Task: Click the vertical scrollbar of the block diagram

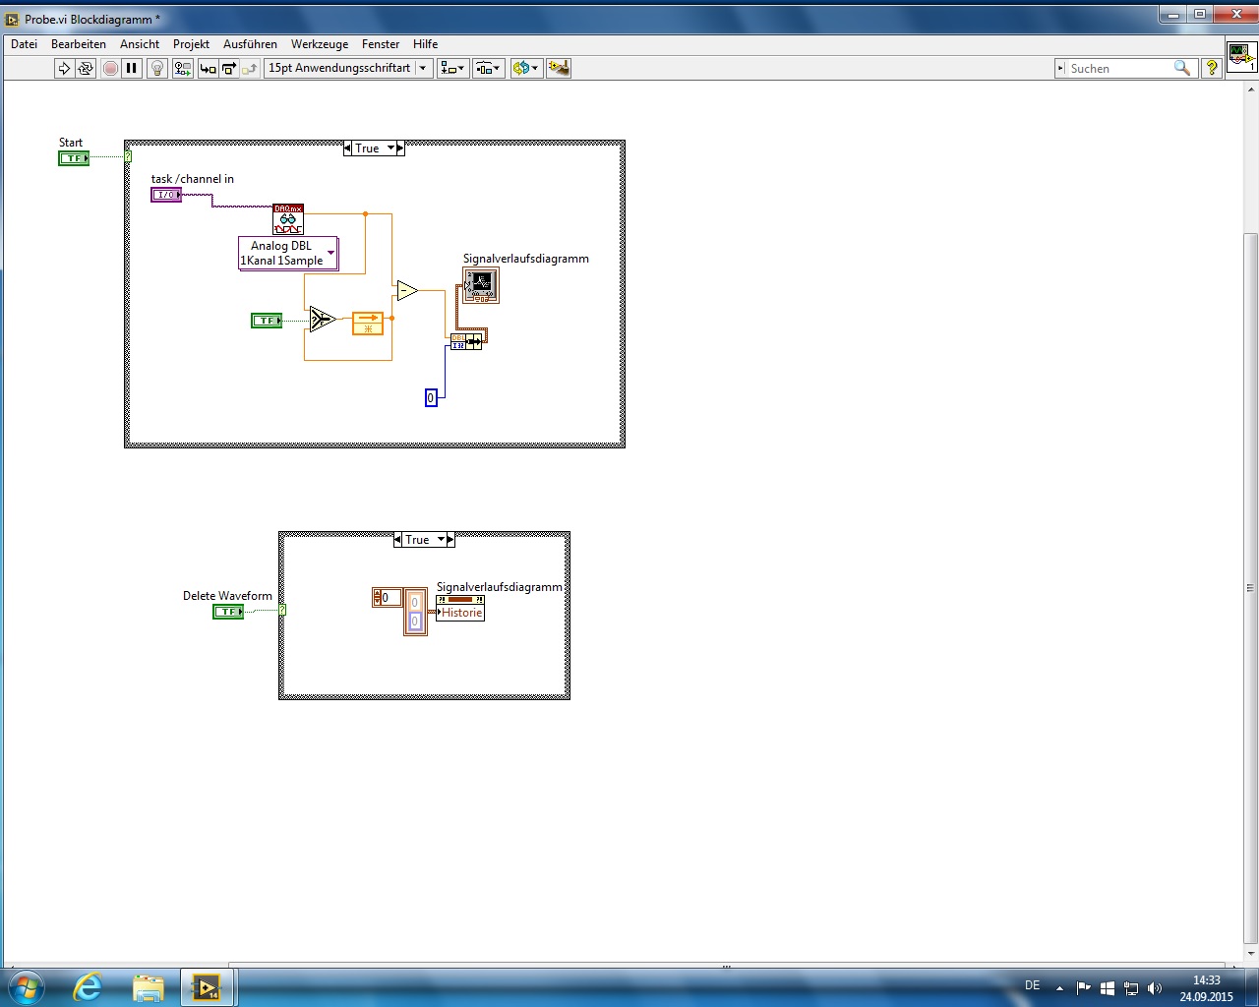Action: point(1251,588)
